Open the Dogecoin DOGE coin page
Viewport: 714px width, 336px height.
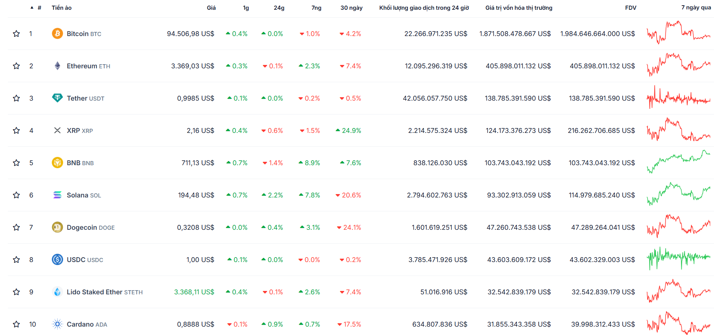pyautogui.click(x=91, y=228)
